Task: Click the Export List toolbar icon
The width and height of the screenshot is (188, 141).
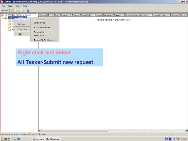Action: (x=22, y=10)
